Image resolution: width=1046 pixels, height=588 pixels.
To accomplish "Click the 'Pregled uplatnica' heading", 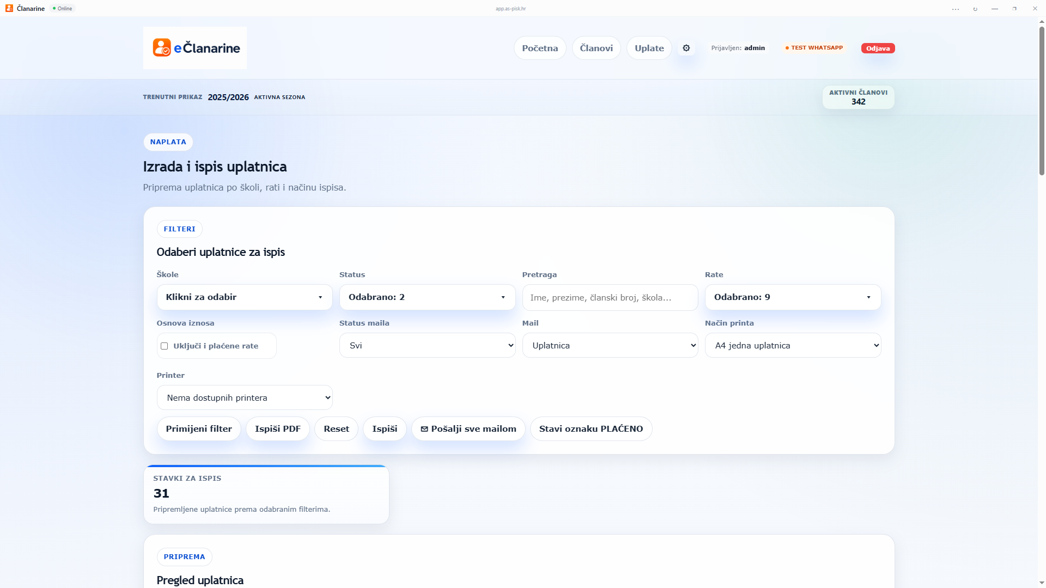I will pos(200,580).
